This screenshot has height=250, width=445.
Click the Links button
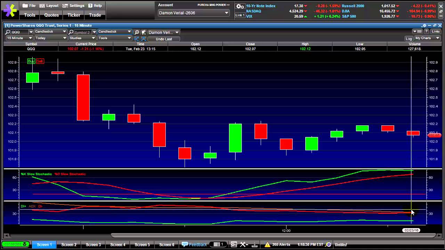coord(436,32)
